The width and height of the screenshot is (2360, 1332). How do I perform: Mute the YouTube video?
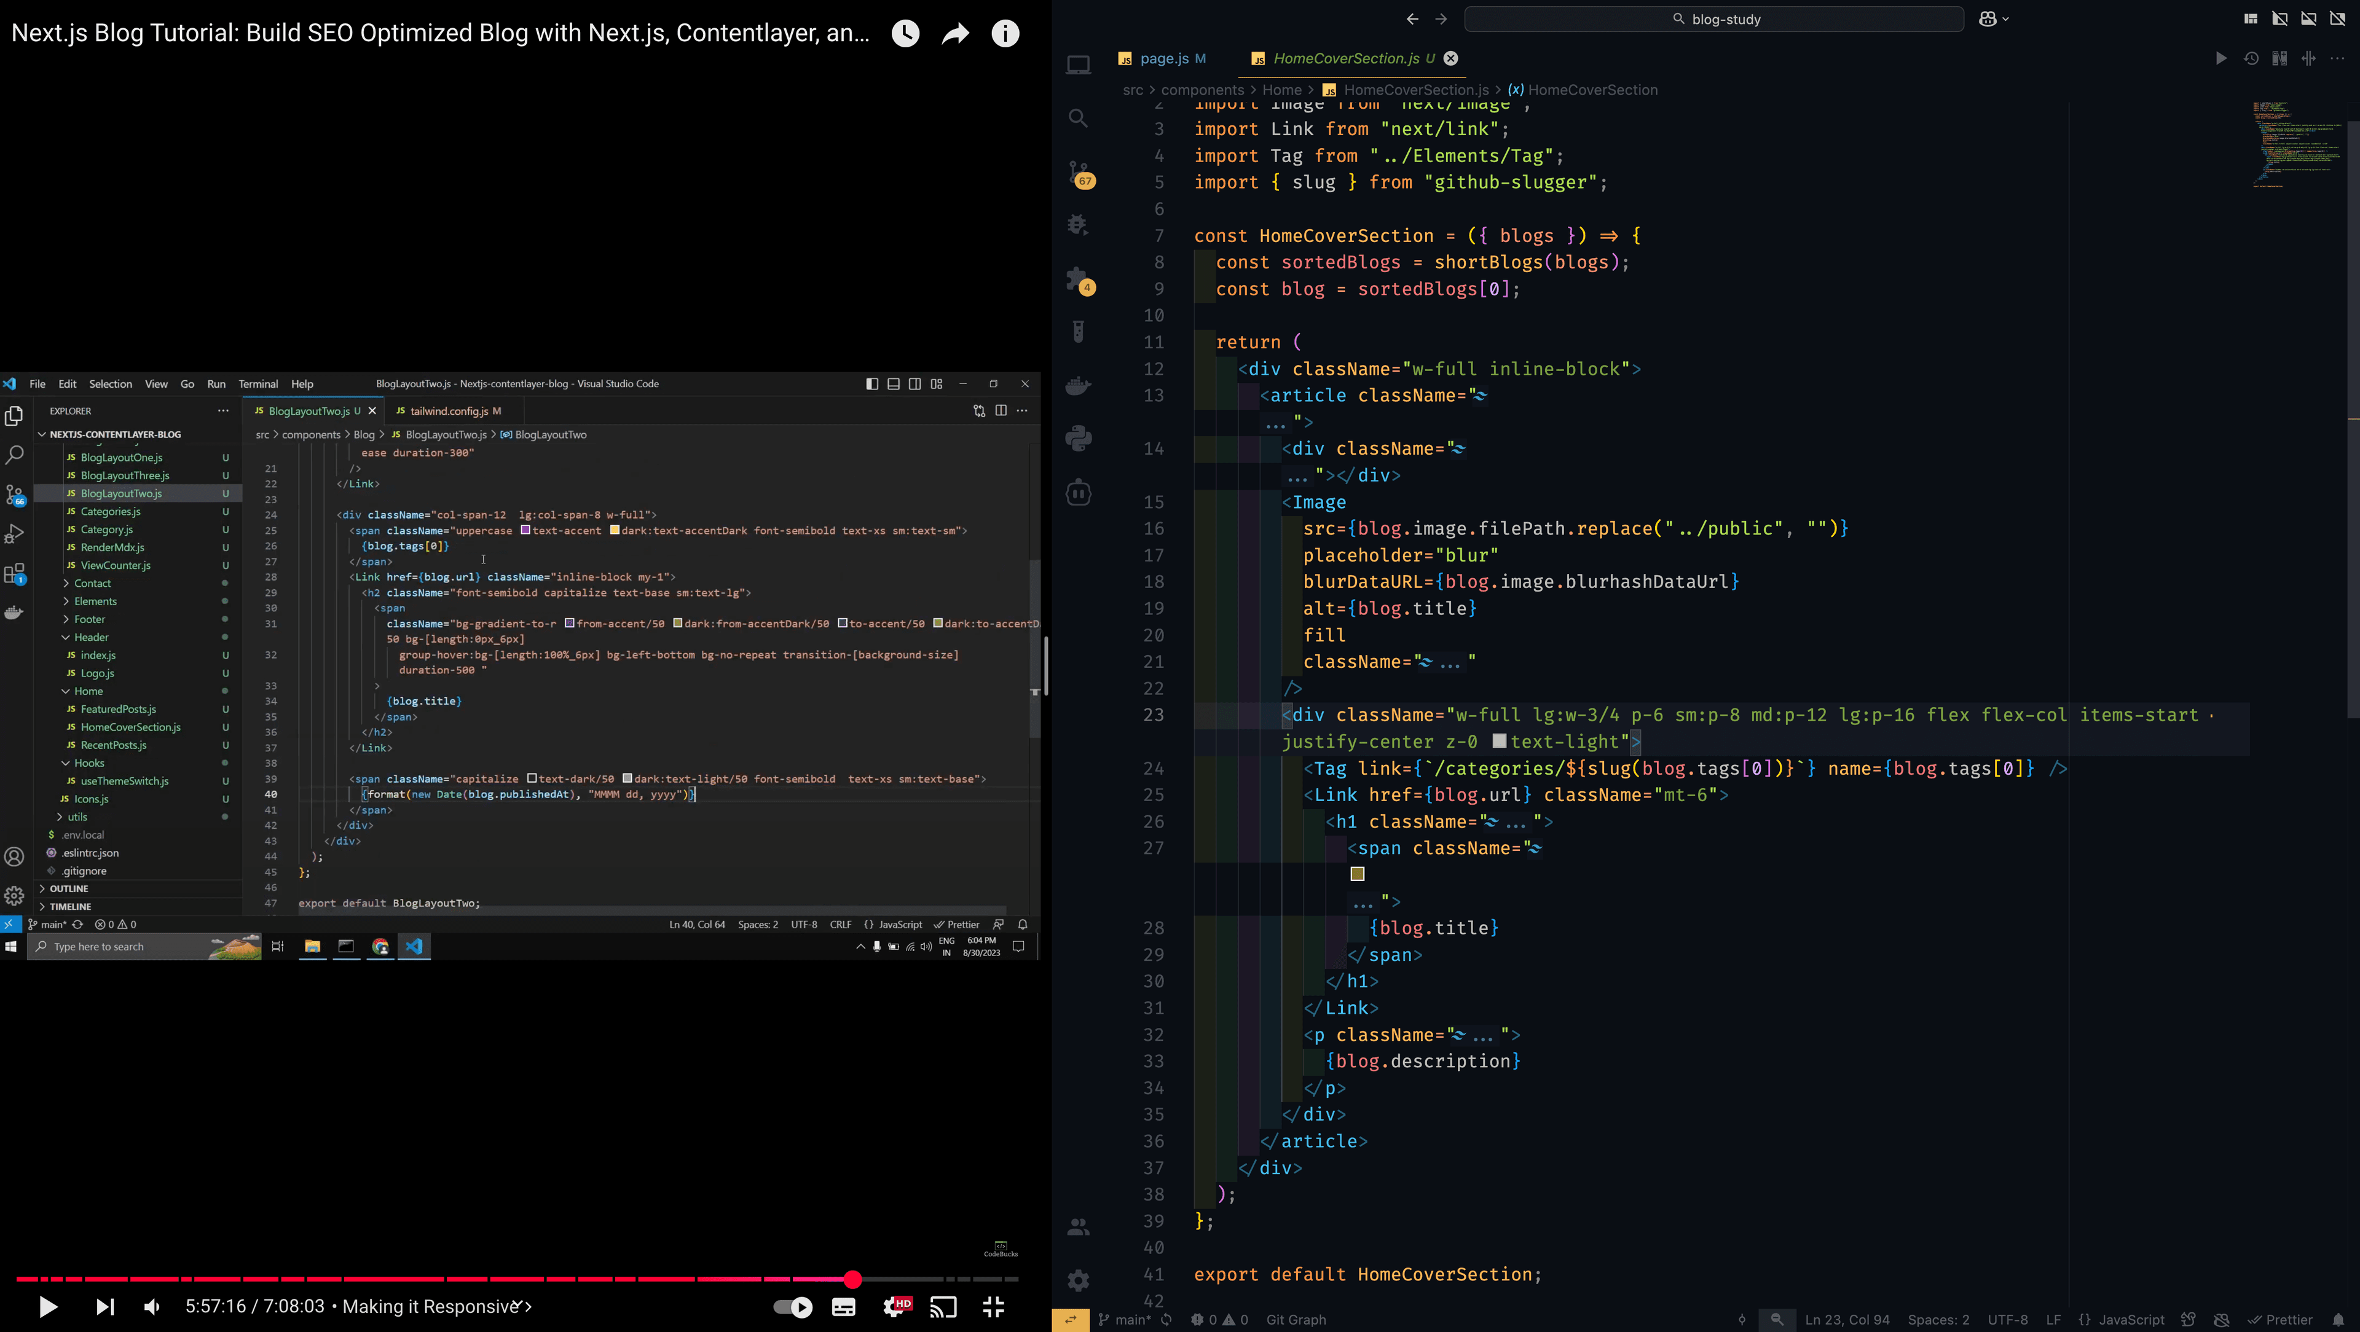tap(152, 1307)
